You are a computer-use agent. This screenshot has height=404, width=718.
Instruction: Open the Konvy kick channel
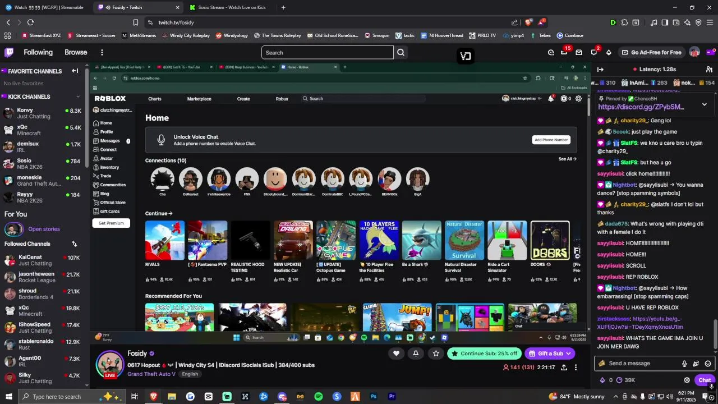tap(43, 113)
